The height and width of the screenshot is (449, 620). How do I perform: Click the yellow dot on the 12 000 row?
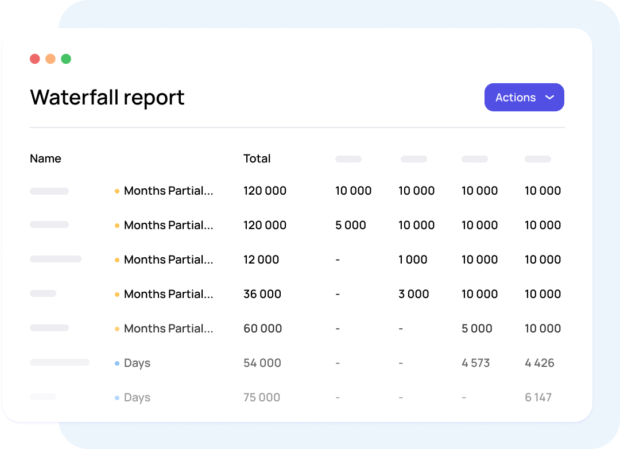click(x=118, y=260)
